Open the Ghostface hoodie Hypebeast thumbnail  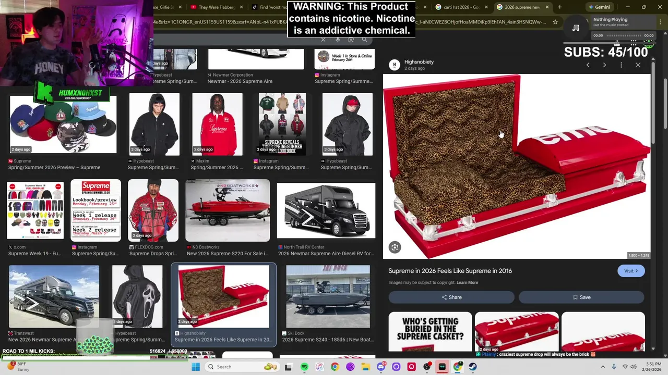point(137,296)
